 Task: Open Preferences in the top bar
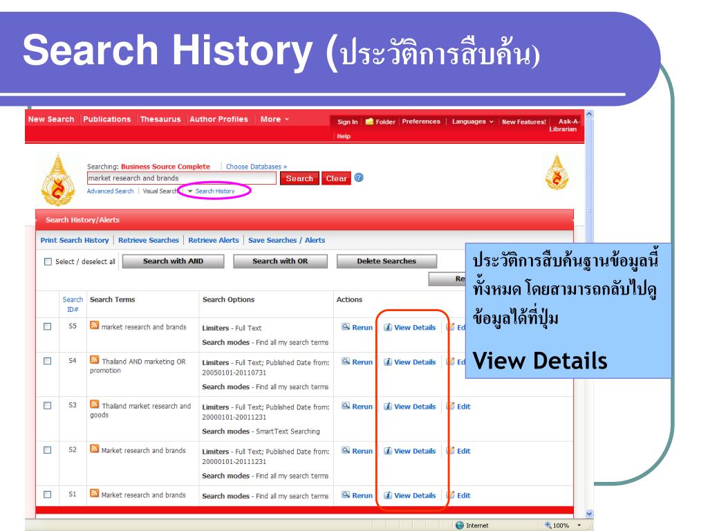tap(421, 122)
